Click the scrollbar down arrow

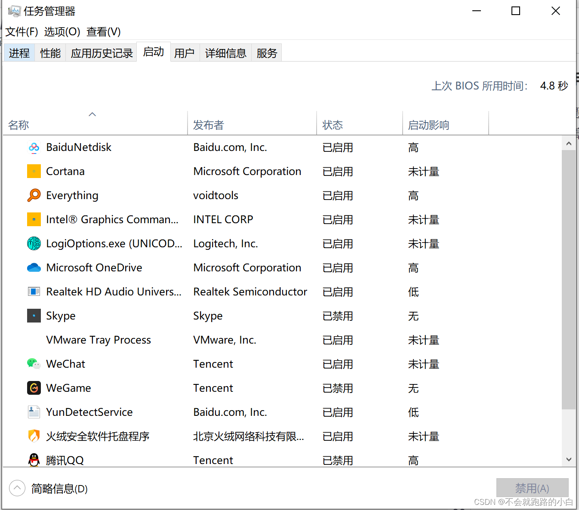[569, 459]
